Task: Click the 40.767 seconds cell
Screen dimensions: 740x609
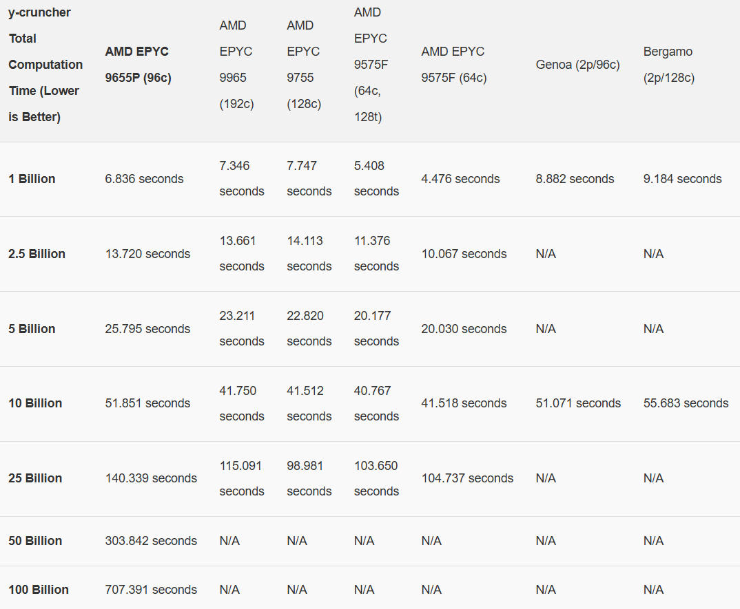Action: (x=377, y=403)
